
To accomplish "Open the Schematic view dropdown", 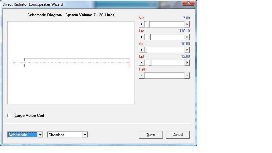I will tap(40, 135).
